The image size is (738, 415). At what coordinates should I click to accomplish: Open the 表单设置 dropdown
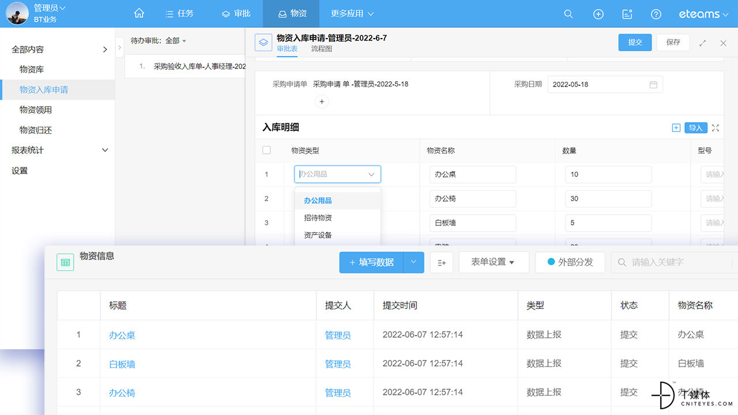click(x=494, y=262)
